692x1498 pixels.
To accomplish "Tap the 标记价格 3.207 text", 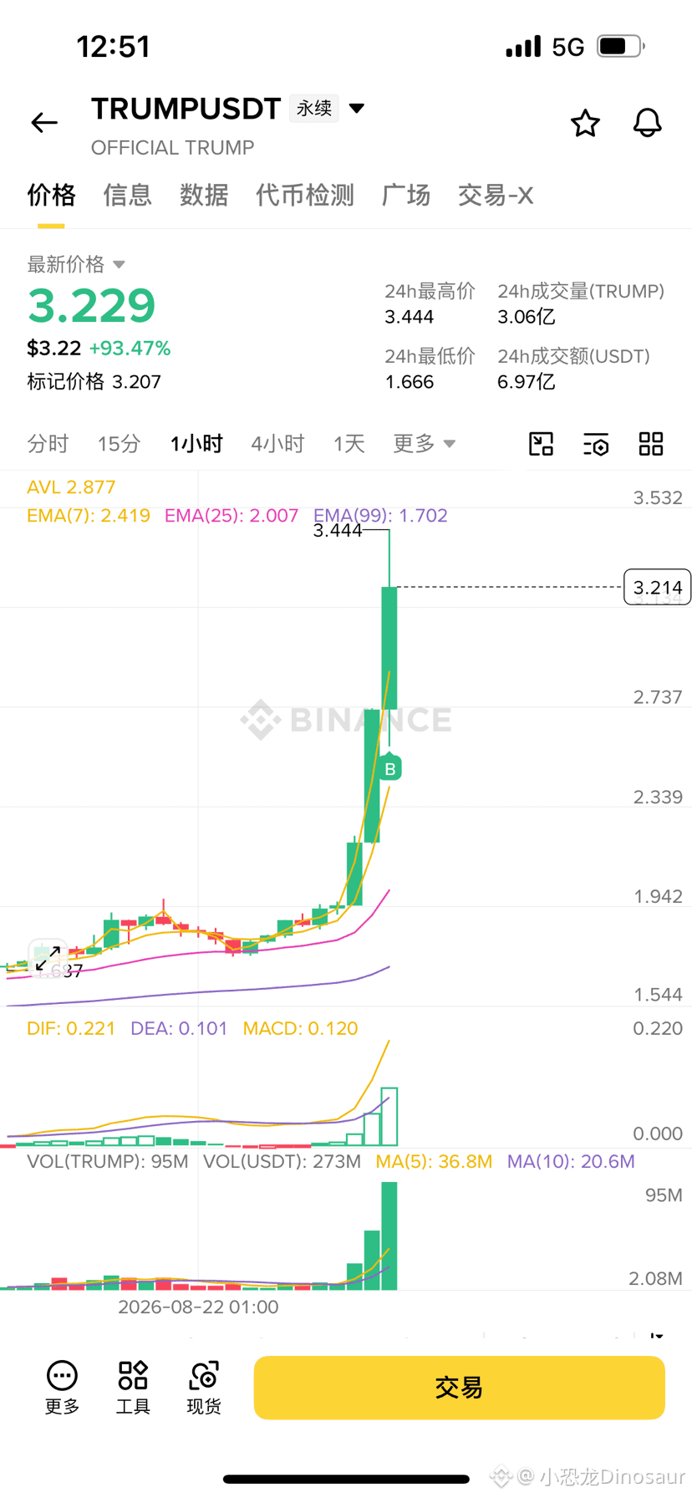I will point(94,382).
